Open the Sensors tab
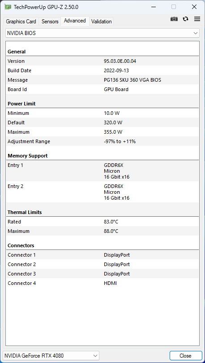 50,22
